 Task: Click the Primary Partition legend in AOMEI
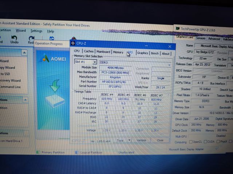tap(51, 152)
